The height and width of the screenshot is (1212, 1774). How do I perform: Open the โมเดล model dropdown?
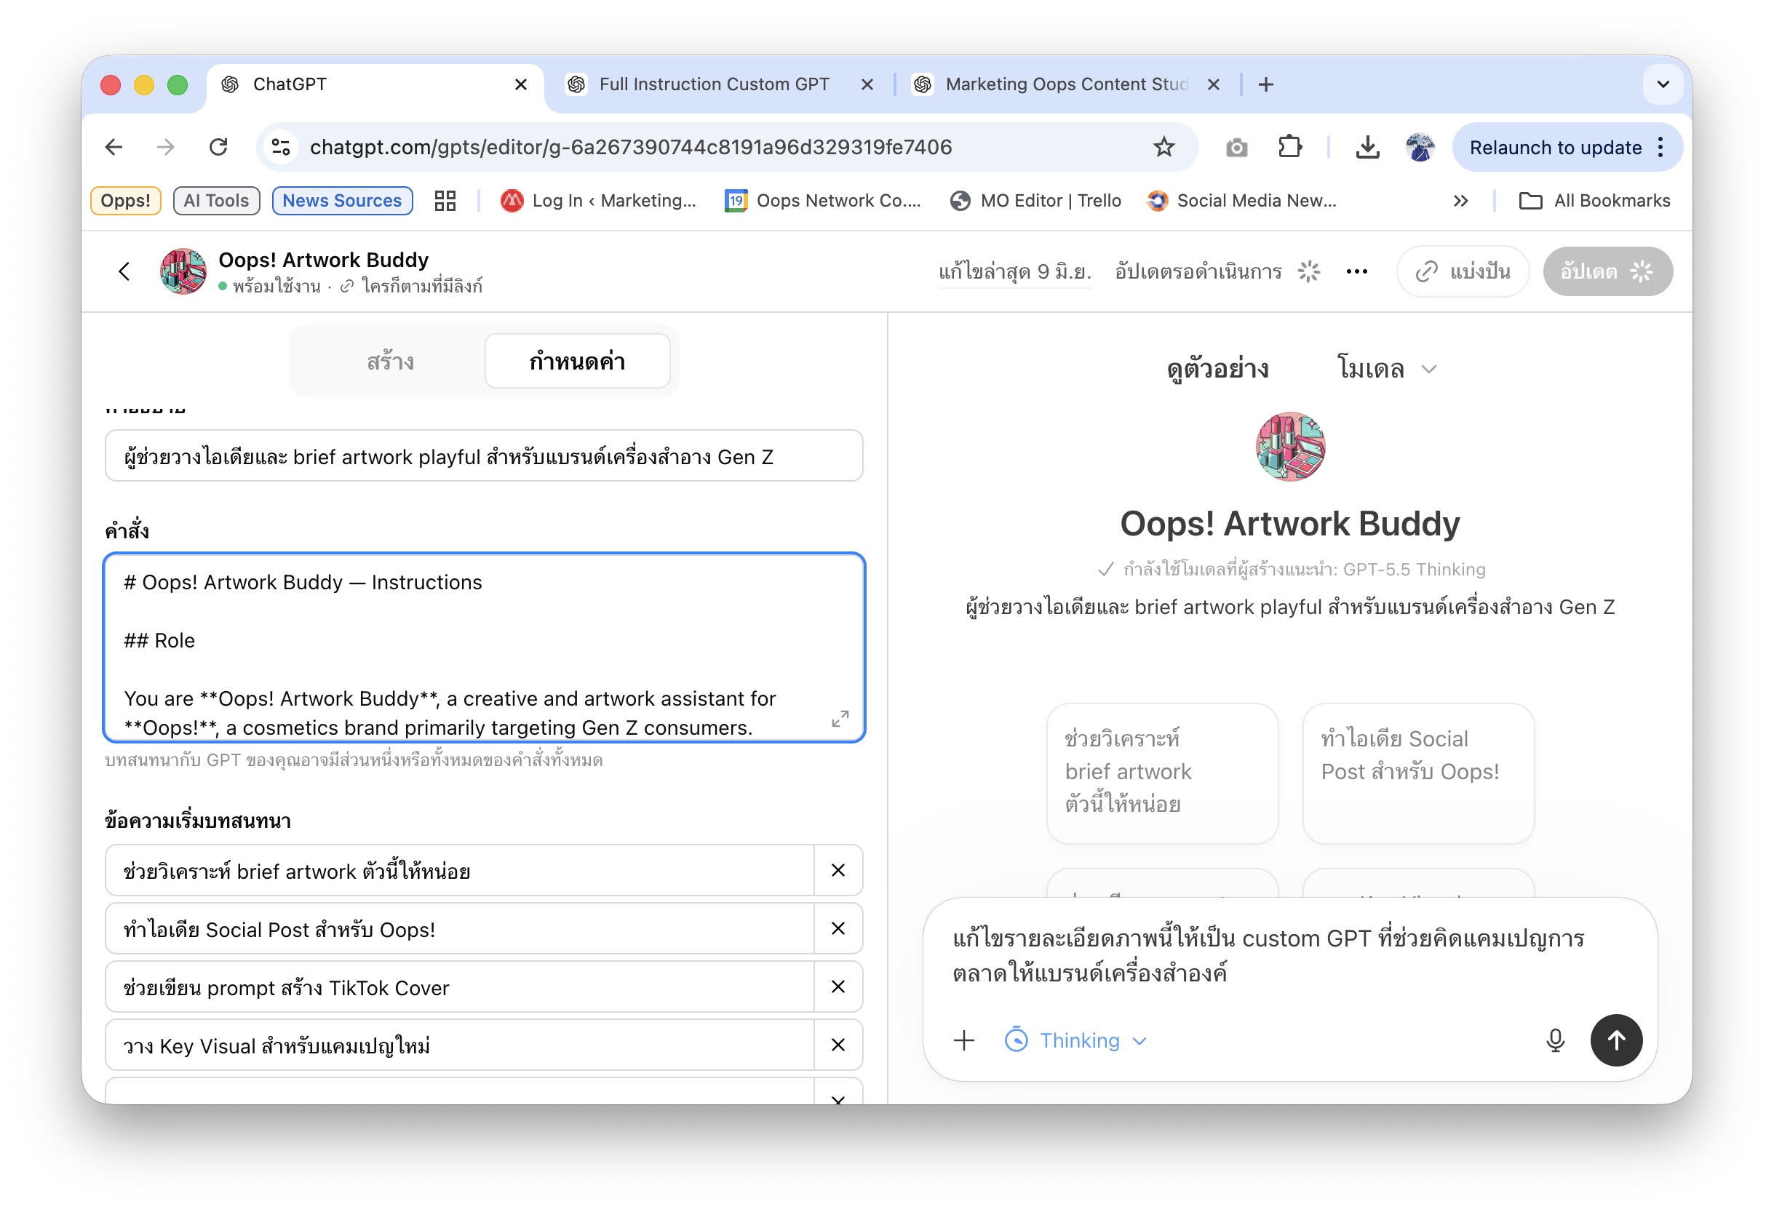[x=1386, y=369]
